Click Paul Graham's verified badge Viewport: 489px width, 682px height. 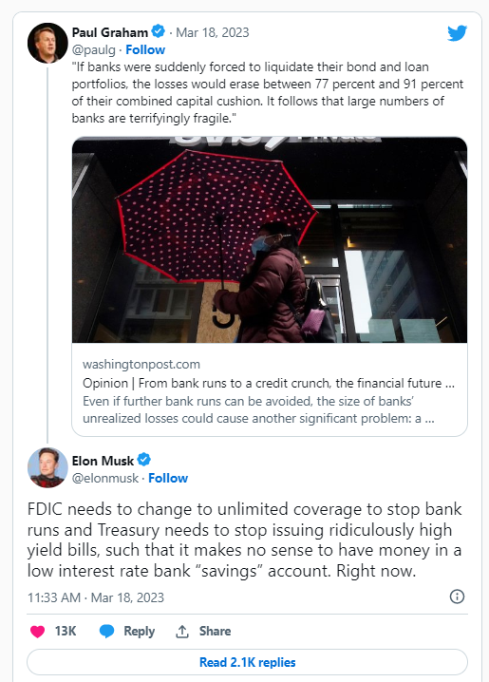(159, 31)
